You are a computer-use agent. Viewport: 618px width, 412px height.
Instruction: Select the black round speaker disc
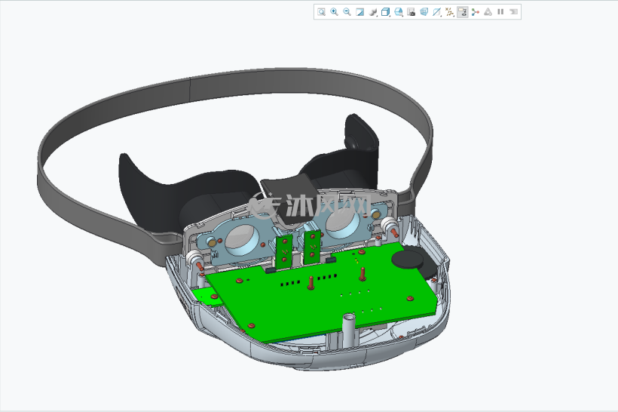point(407,260)
